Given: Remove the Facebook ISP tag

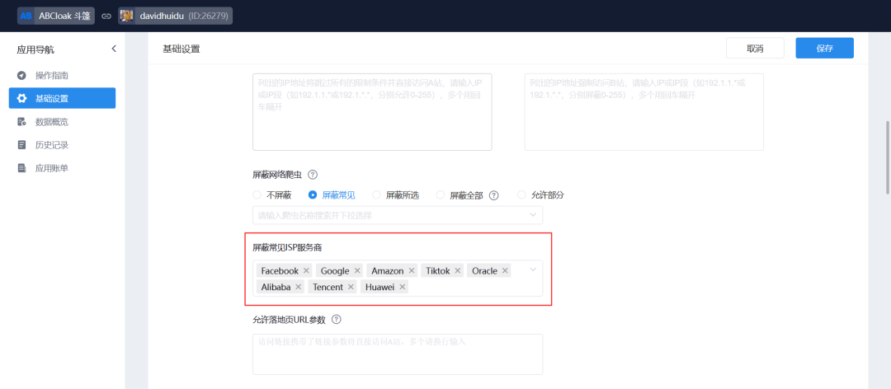Looking at the screenshot, I should (306, 271).
